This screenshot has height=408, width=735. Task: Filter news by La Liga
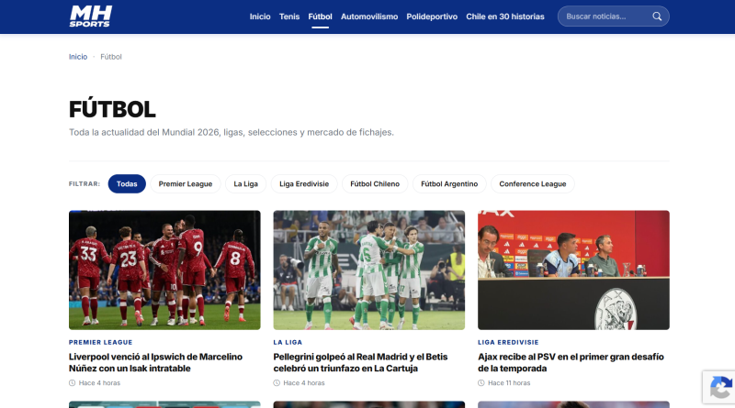(x=245, y=184)
